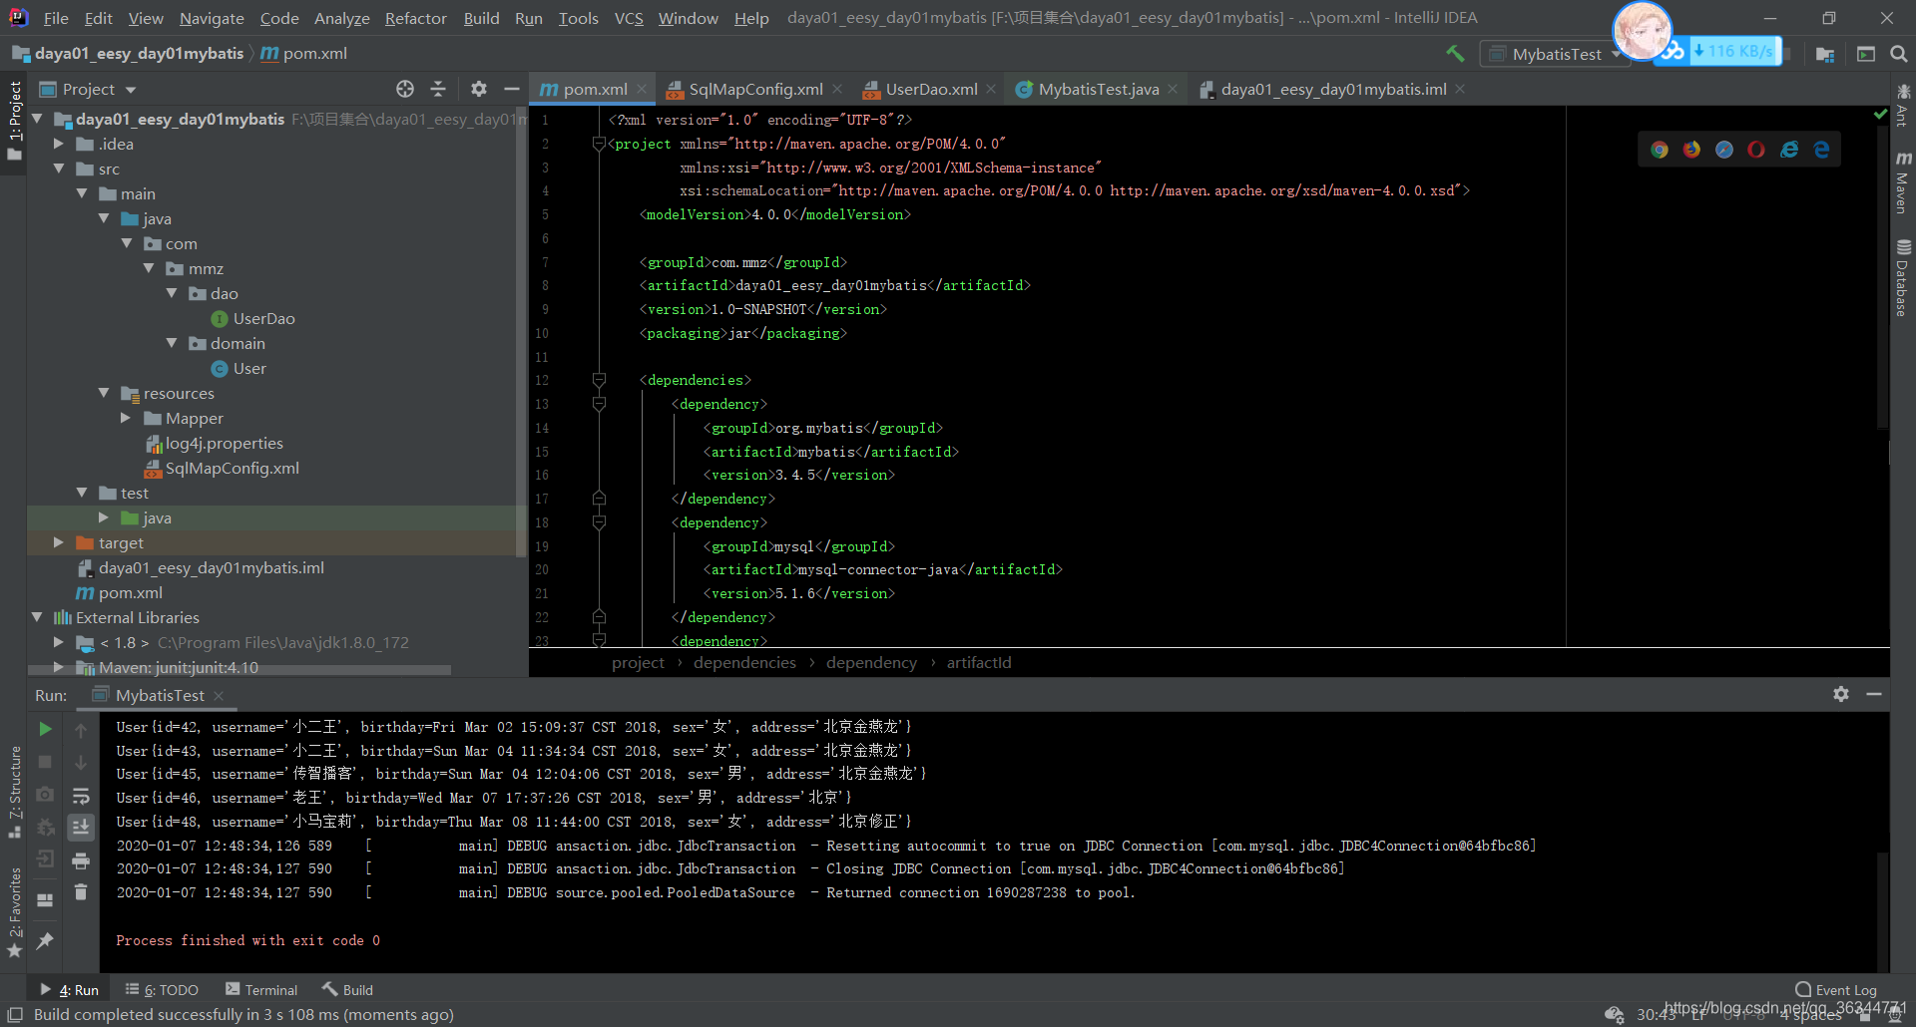Switch to MybatisTest.java tab
The width and height of the screenshot is (1916, 1027).
1098,89
